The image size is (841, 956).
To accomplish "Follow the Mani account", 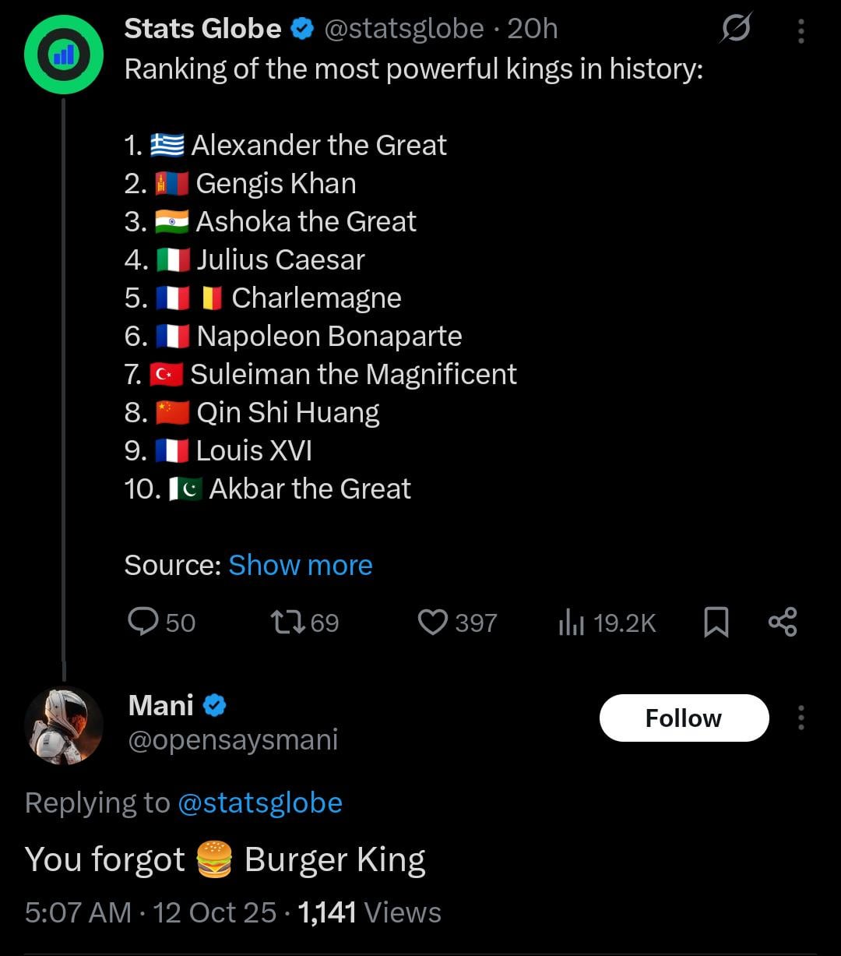I will [x=684, y=718].
